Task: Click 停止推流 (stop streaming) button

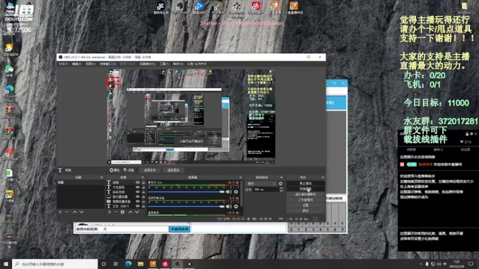Action: tap(305, 184)
